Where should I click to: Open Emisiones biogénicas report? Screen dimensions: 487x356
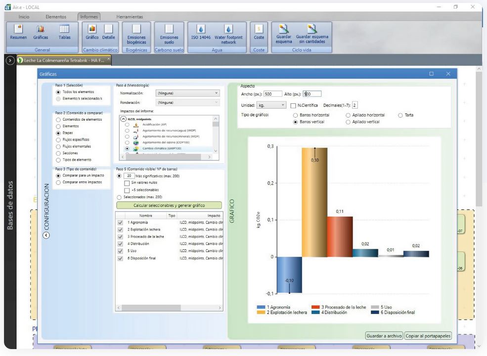click(136, 34)
